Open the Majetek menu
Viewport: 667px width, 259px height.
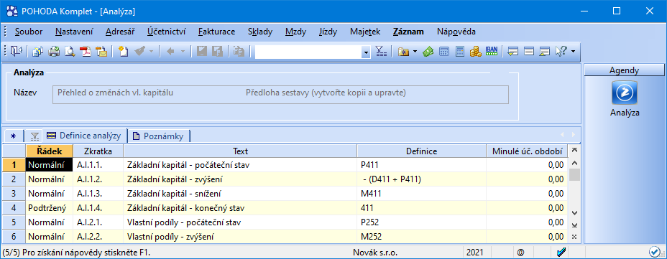click(x=365, y=32)
